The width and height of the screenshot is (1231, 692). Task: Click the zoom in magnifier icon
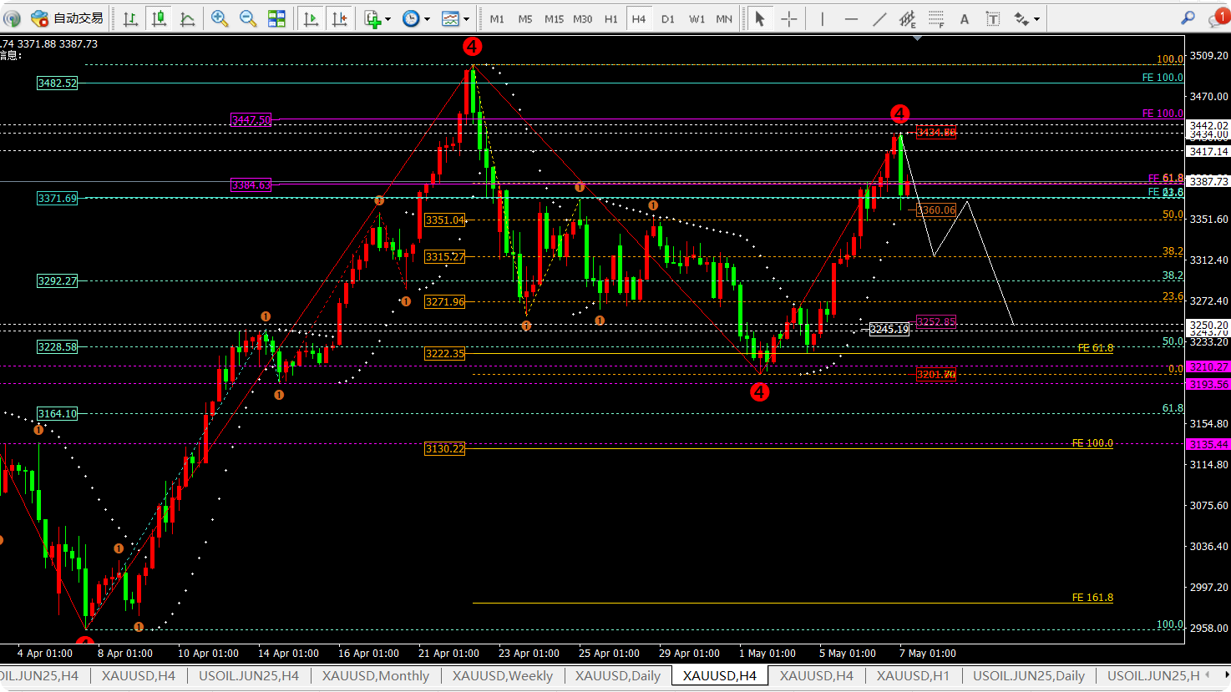pyautogui.click(x=220, y=18)
